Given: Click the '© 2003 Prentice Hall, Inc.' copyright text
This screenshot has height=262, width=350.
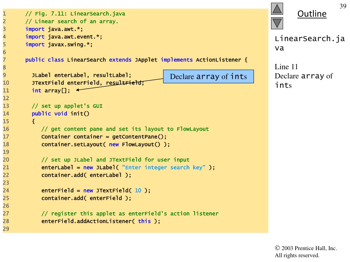Looking at the screenshot, I should (306, 248).
